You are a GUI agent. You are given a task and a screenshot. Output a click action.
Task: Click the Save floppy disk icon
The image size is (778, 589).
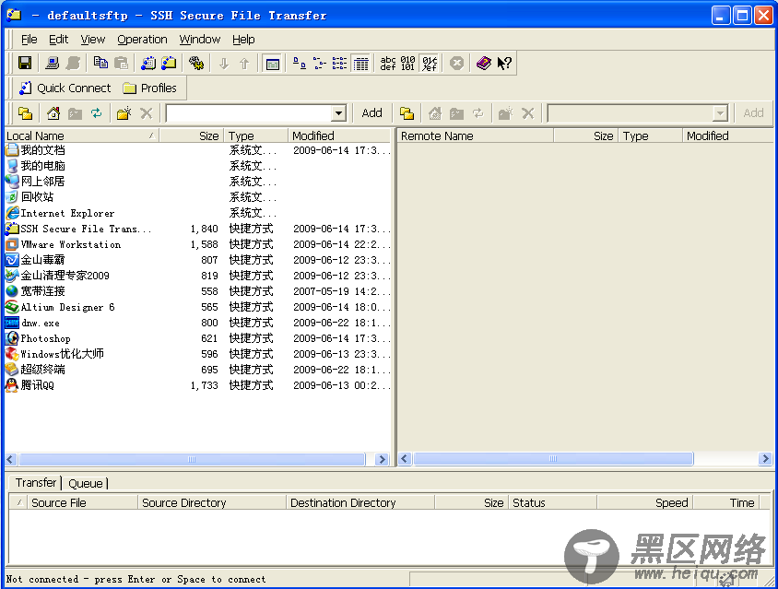point(25,63)
